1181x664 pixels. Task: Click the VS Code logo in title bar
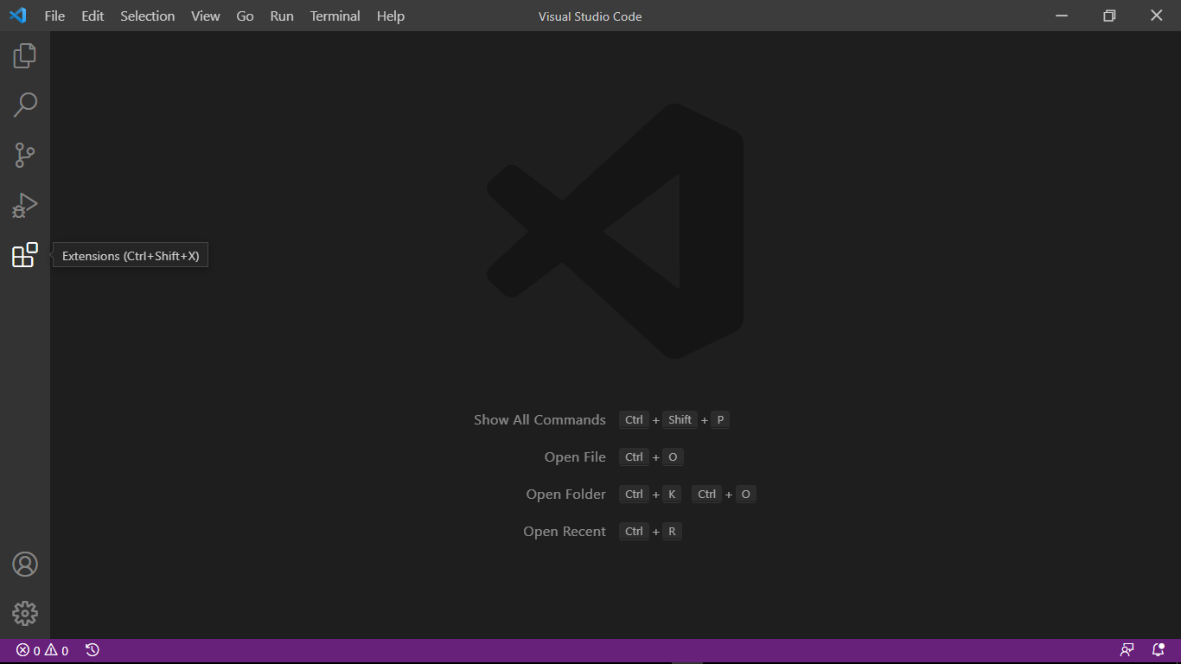[17, 16]
